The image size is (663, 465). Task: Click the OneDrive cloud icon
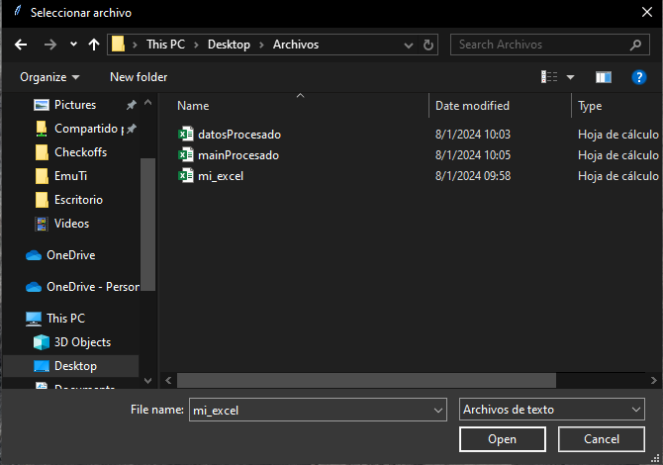tap(34, 255)
